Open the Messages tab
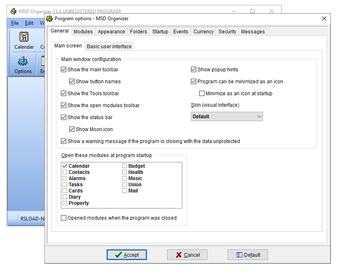 (x=253, y=32)
